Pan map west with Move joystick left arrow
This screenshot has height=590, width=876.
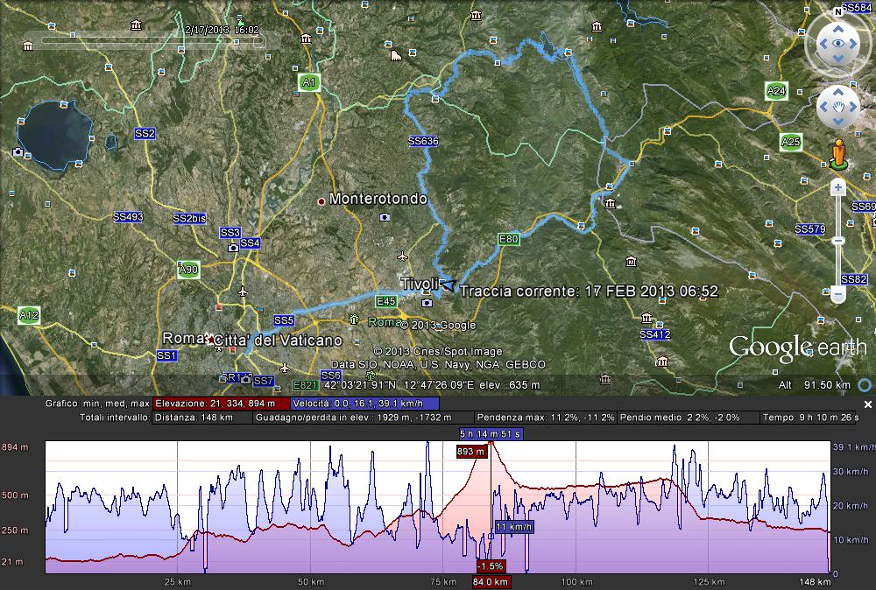tap(823, 107)
